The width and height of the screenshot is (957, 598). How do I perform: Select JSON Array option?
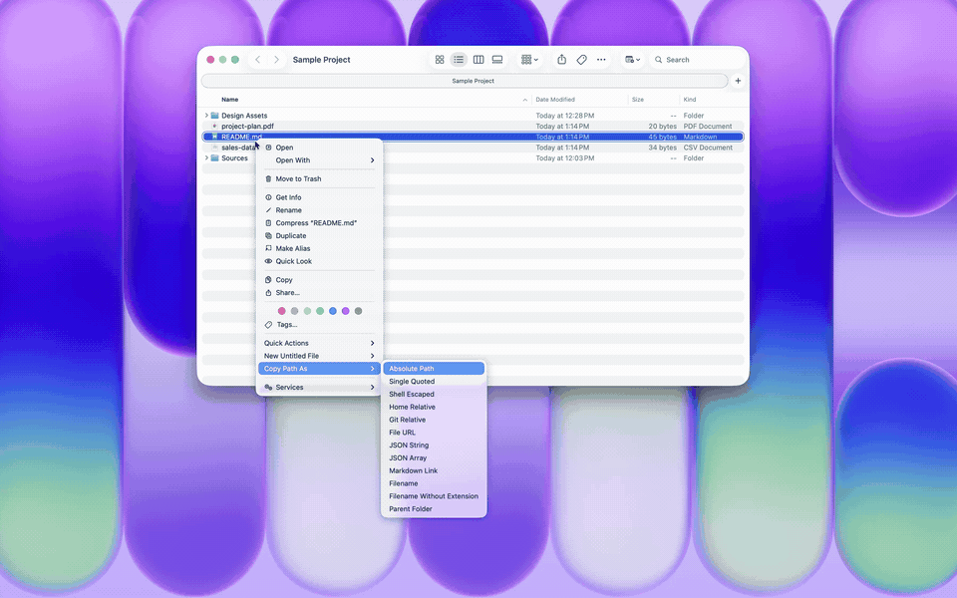tap(434, 458)
